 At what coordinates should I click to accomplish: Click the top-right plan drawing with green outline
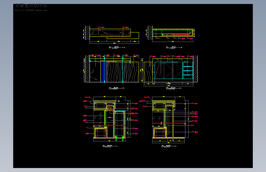pos(170,34)
